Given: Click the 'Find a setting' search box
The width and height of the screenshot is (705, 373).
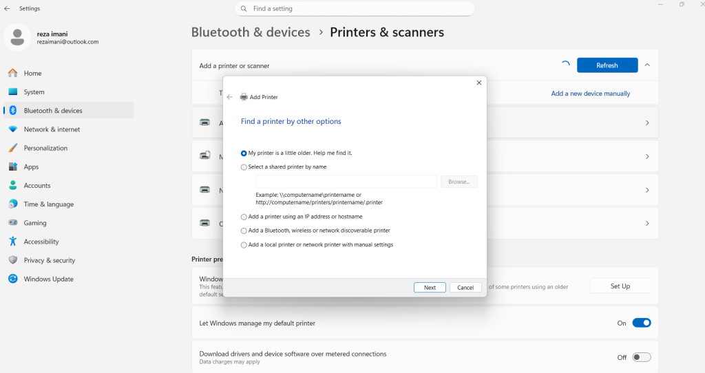Looking at the screenshot, I should tap(355, 8).
